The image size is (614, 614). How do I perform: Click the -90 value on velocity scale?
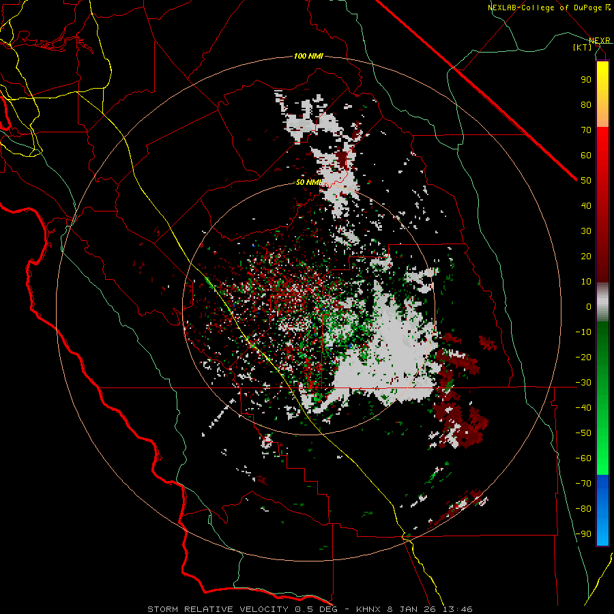(583, 534)
